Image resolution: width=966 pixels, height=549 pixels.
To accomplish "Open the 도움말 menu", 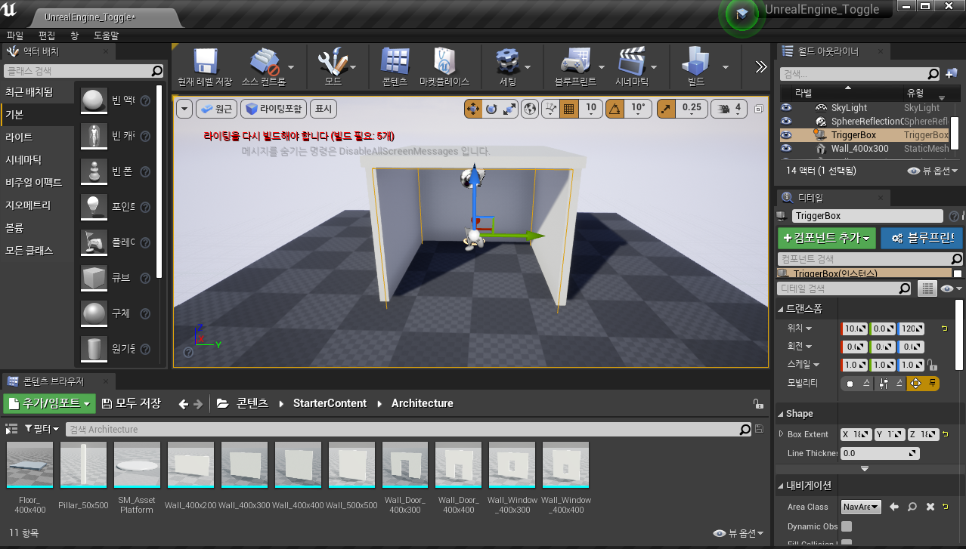I will pos(106,35).
